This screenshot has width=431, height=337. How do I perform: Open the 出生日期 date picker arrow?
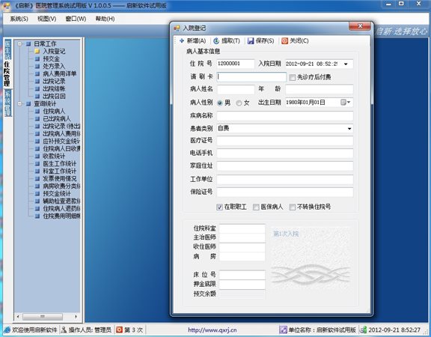pos(349,103)
